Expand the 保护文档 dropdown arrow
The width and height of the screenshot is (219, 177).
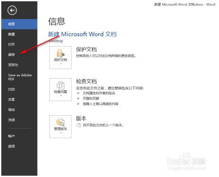pyautogui.click(x=61, y=64)
